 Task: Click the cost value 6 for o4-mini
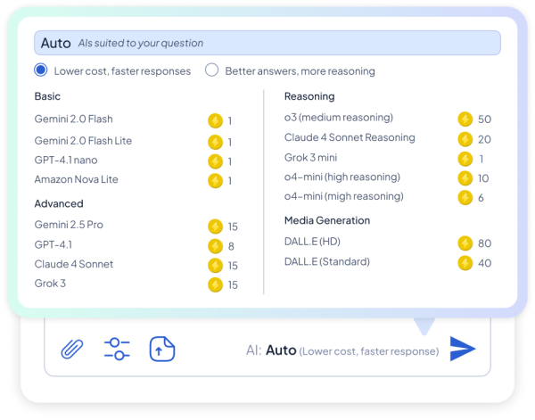click(x=481, y=198)
